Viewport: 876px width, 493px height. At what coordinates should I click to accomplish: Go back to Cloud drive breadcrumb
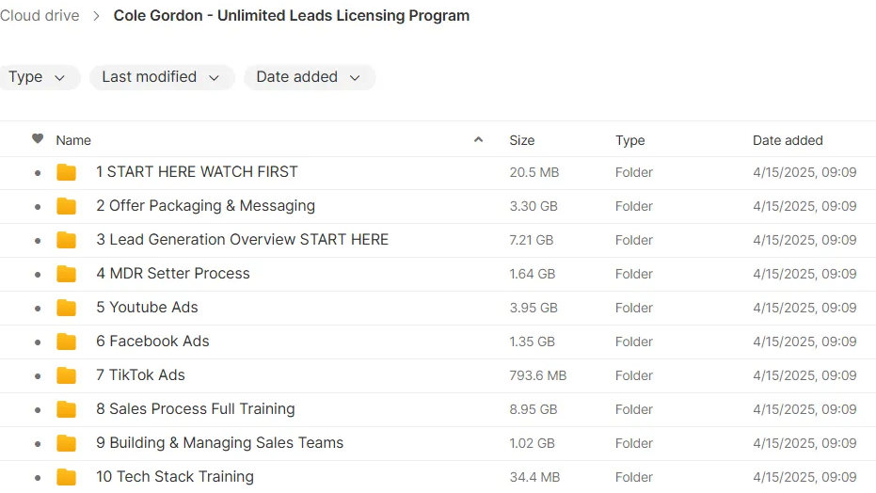40,16
